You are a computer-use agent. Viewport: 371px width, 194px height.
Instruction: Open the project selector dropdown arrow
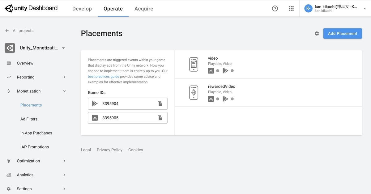click(x=63, y=48)
